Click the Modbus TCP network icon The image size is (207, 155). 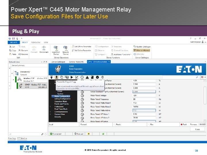[20, 80]
